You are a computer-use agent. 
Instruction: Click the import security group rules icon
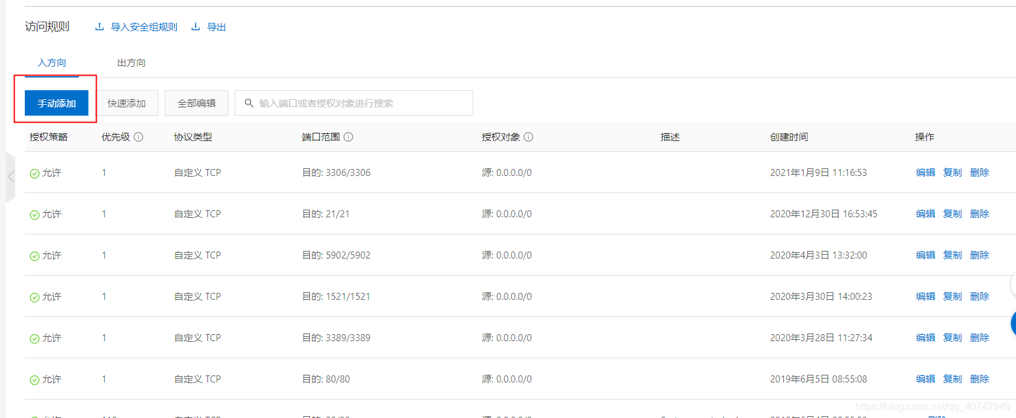pos(99,27)
